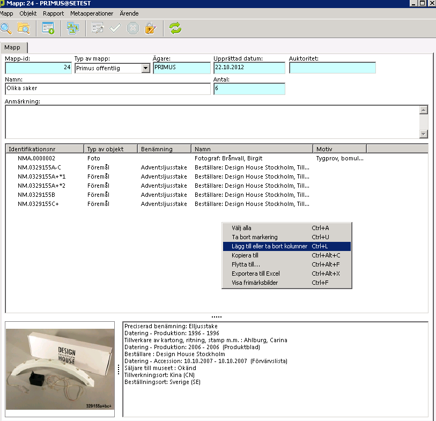Image resolution: width=436 pixels, height=421 pixels.
Task: Expand the Typ av mapp dropdown
Action: 145,68
